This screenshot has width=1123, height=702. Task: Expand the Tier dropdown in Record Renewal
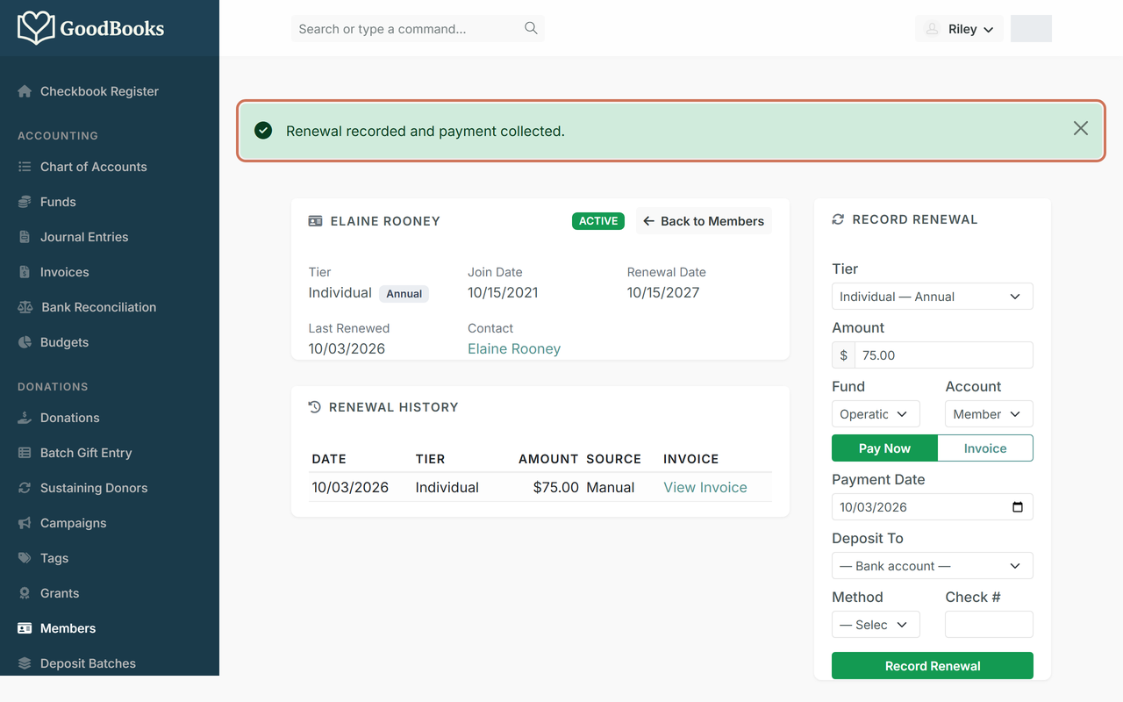(932, 297)
